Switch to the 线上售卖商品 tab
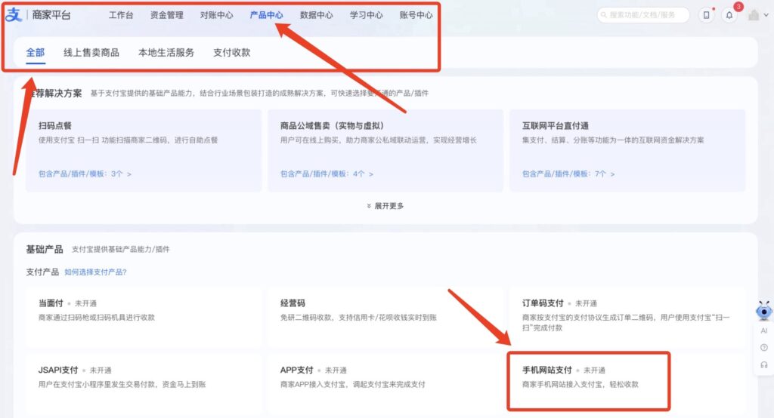774x418 pixels. [x=91, y=53]
